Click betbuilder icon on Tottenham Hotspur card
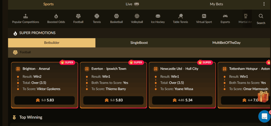The width and height of the screenshot is (271, 126). tap(224, 69)
